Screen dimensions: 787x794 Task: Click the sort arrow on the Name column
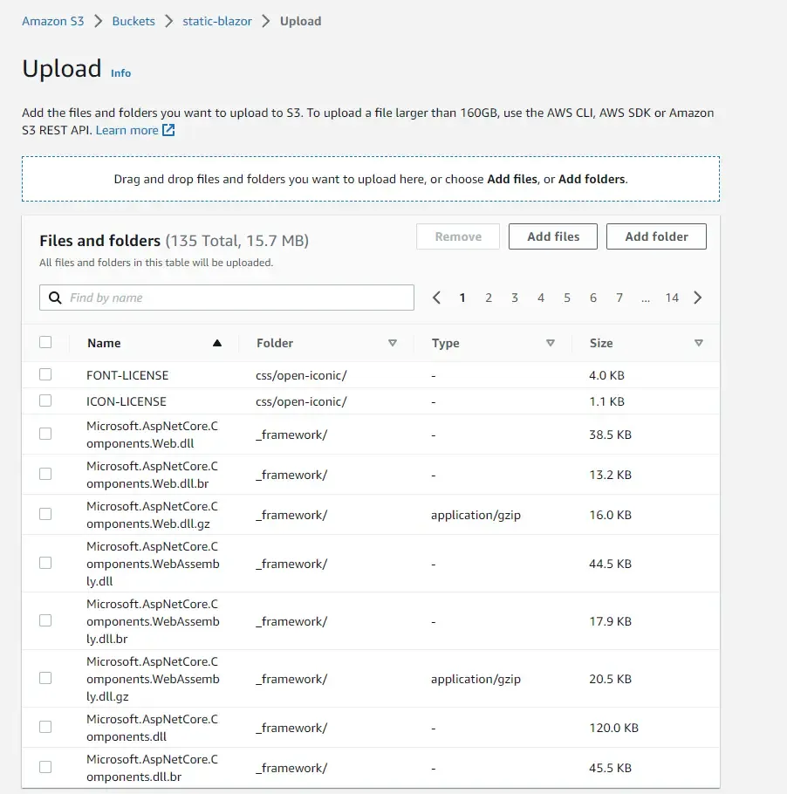click(216, 343)
